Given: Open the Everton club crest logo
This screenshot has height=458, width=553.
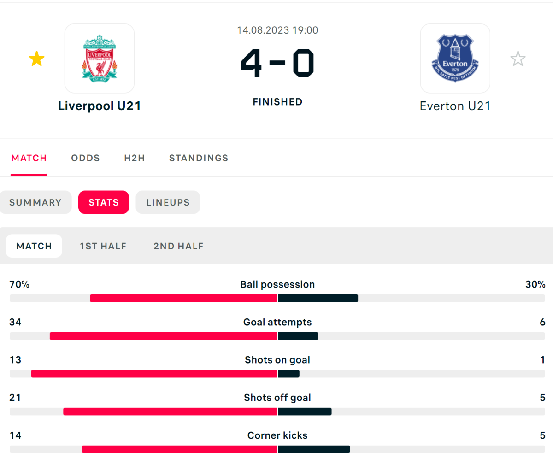Looking at the screenshot, I should point(455,59).
